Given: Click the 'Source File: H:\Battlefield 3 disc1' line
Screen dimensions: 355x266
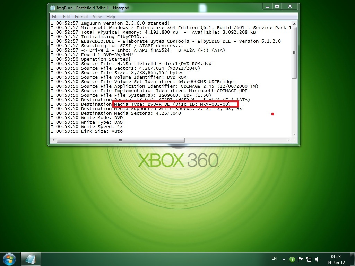Looking at the screenshot, I should [x=131, y=64].
